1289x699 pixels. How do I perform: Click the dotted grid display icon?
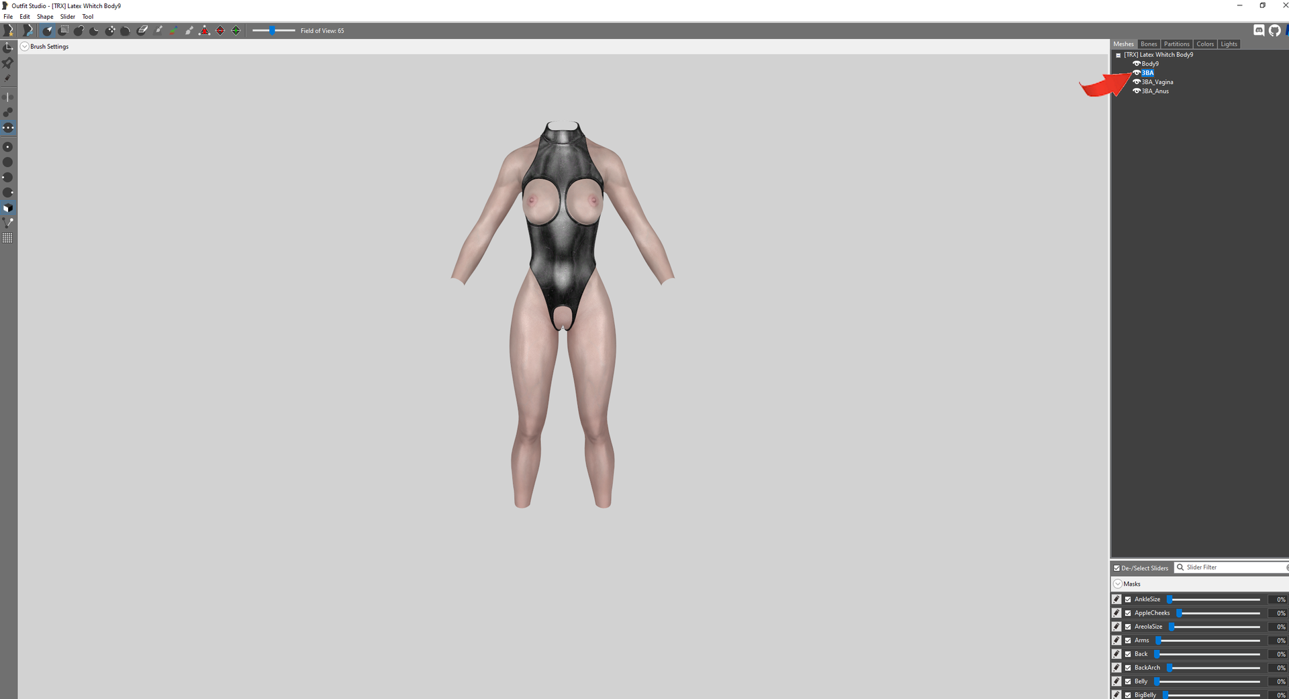click(x=8, y=238)
